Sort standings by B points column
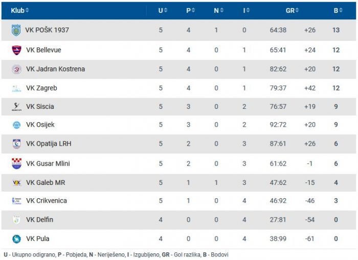 coord(338,10)
